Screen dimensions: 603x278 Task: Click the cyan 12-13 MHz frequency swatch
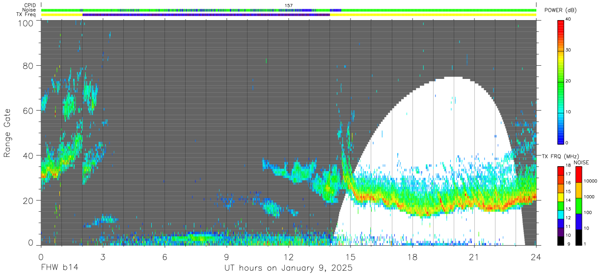tap(561, 215)
